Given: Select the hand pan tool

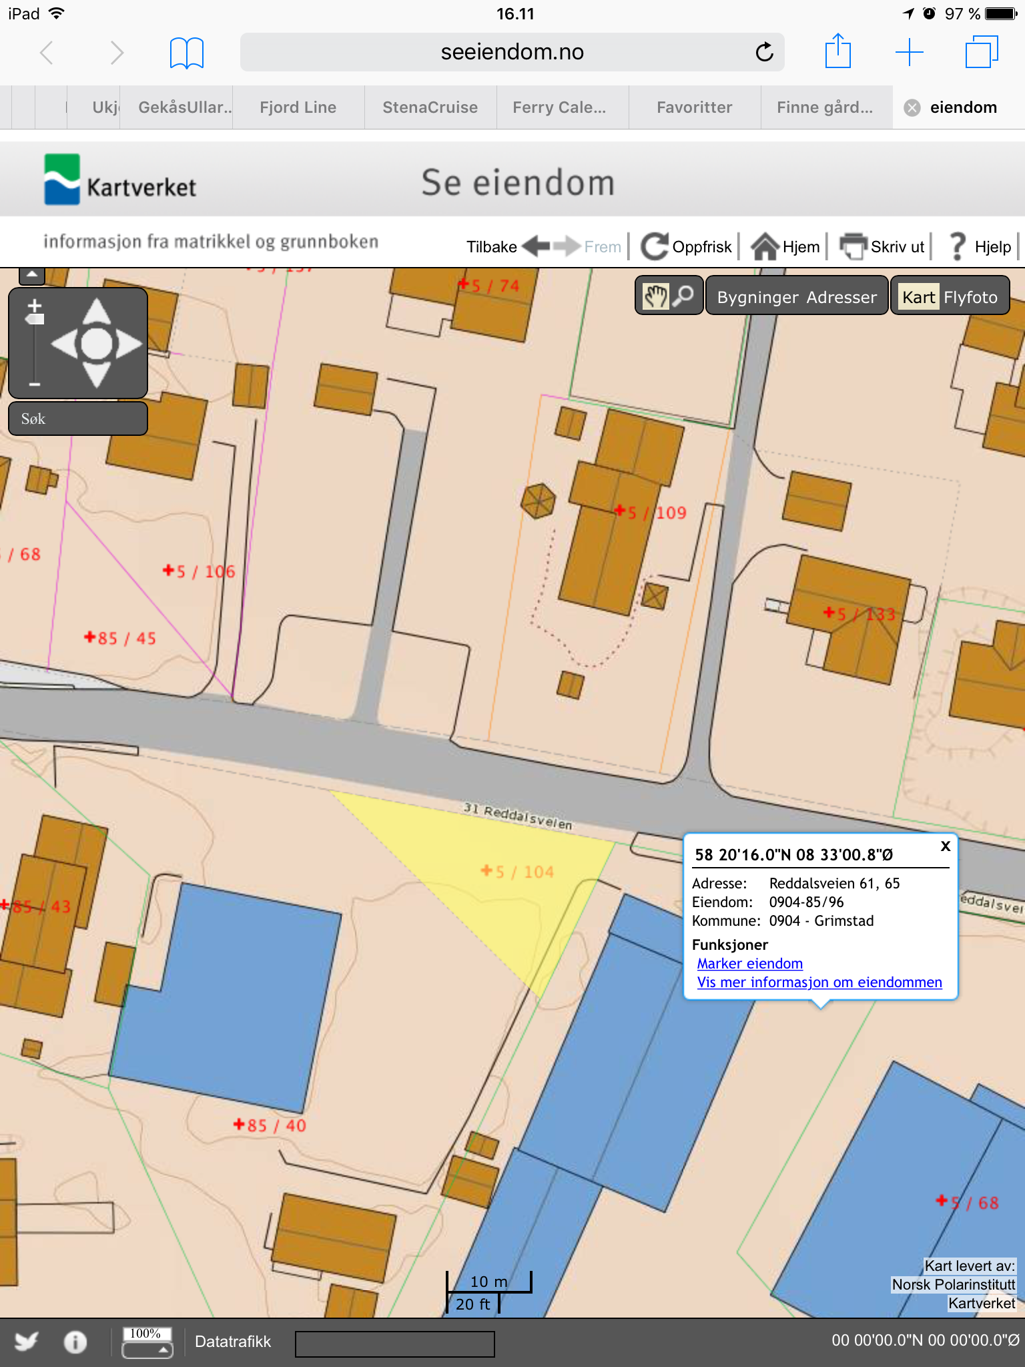Looking at the screenshot, I should coord(655,296).
